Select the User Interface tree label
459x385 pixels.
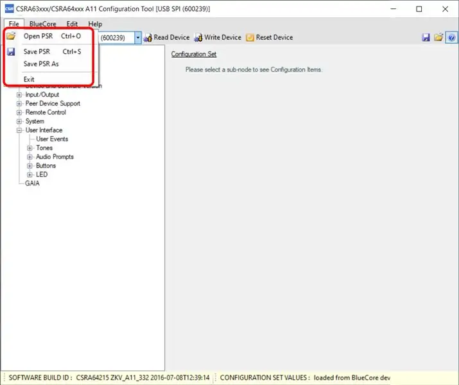(44, 130)
